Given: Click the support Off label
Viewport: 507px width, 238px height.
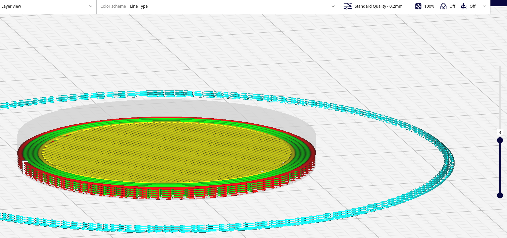Looking at the screenshot, I should (452, 6).
